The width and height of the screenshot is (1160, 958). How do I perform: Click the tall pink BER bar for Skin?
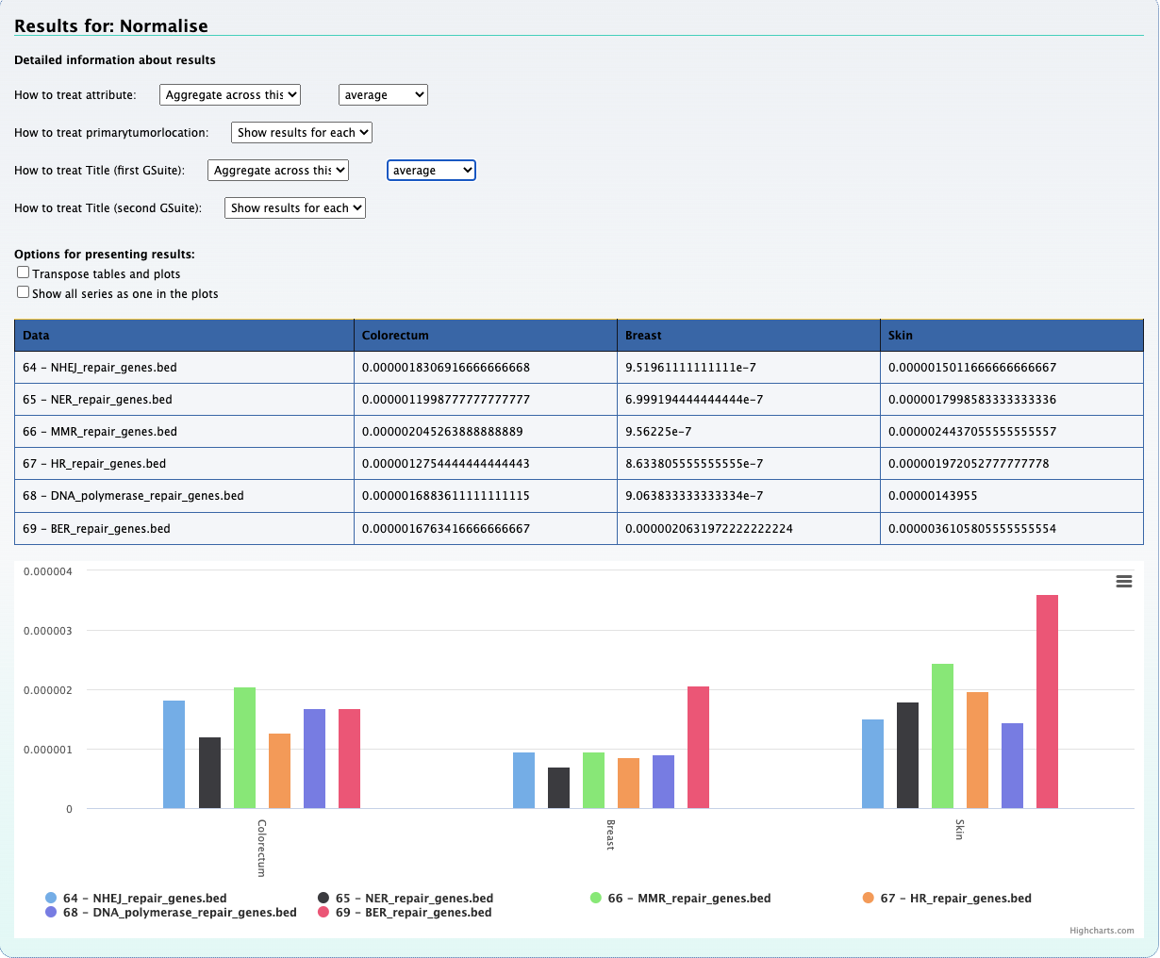(x=1047, y=701)
